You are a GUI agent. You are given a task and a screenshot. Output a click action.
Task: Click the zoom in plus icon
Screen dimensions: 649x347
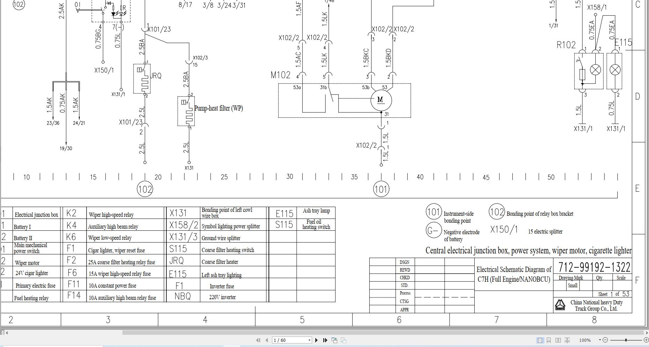646,340
